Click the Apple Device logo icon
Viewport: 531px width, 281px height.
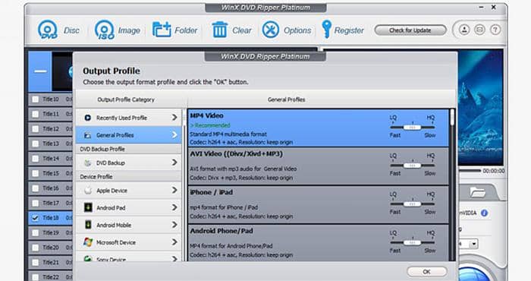[88, 190]
